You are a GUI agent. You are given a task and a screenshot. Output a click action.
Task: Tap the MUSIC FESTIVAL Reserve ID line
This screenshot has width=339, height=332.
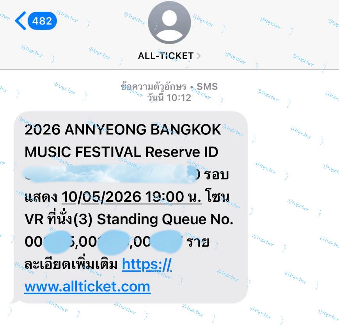click(x=121, y=152)
